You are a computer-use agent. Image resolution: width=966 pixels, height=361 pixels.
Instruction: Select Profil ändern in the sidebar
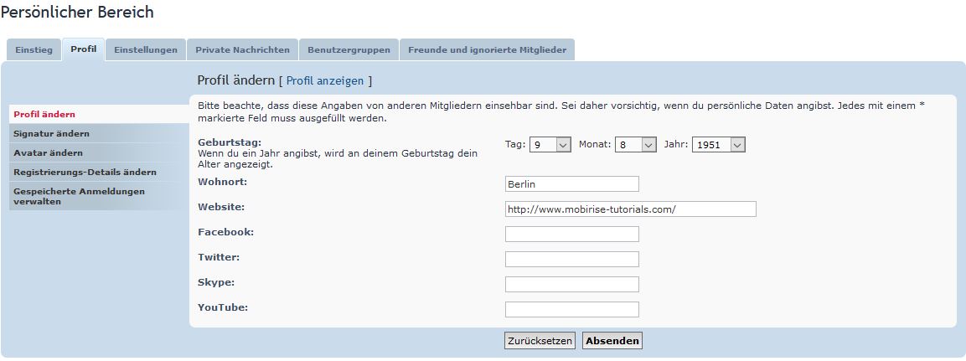click(x=44, y=115)
